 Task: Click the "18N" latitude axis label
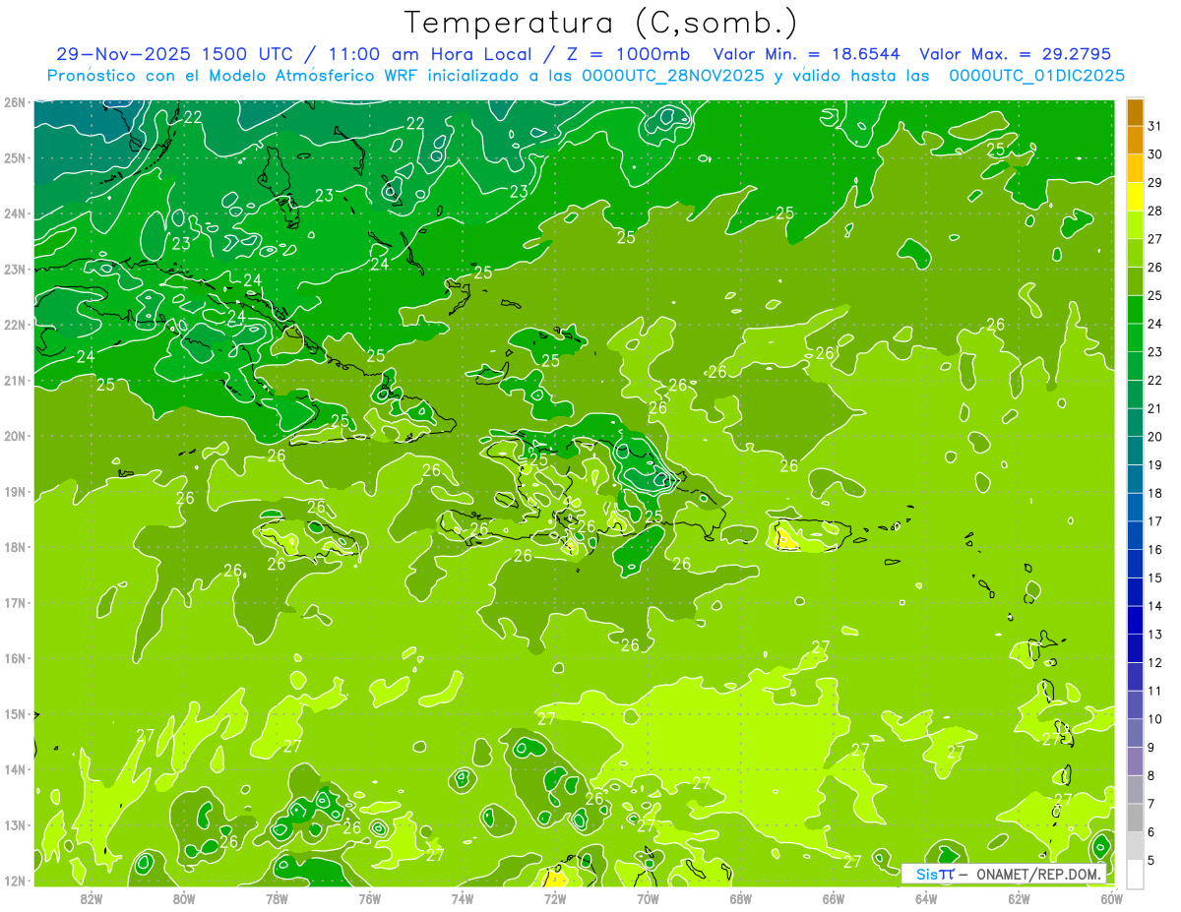15,547
